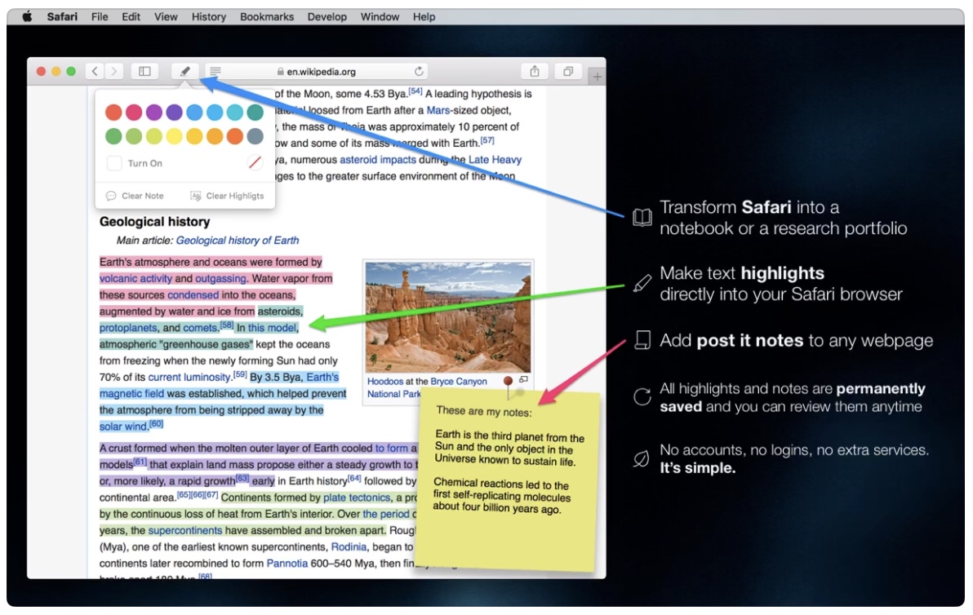This screenshot has width=973, height=615.
Task: Open the Bookmarks menu
Action: (267, 17)
